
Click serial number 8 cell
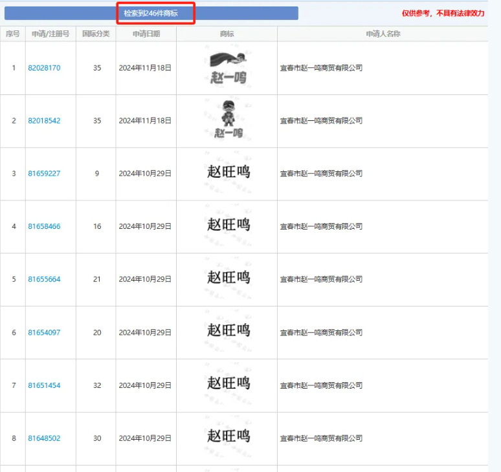(x=14, y=438)
